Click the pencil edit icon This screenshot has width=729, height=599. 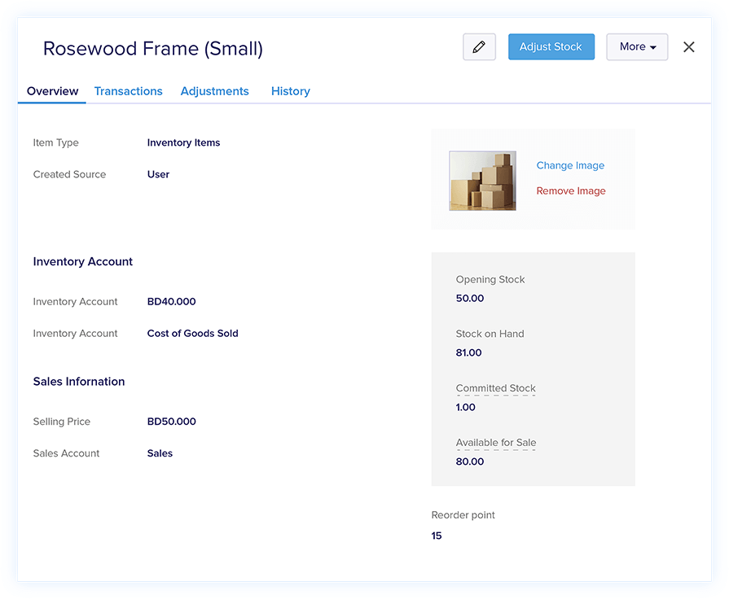point(479,47)
